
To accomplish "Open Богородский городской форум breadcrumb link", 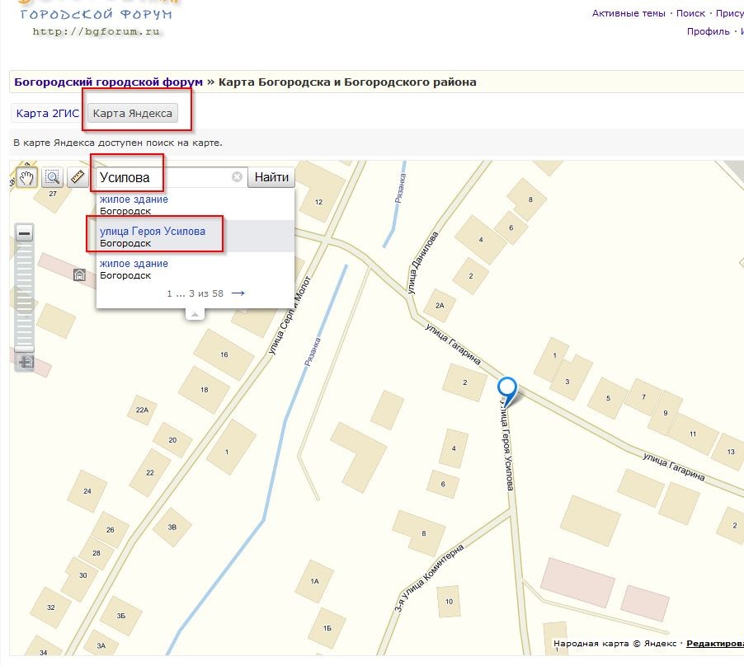I will (108, 82).
